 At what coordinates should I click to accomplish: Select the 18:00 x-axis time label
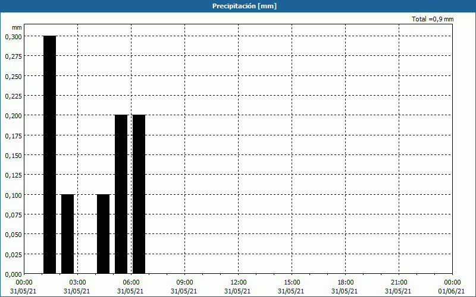(345, 283)
